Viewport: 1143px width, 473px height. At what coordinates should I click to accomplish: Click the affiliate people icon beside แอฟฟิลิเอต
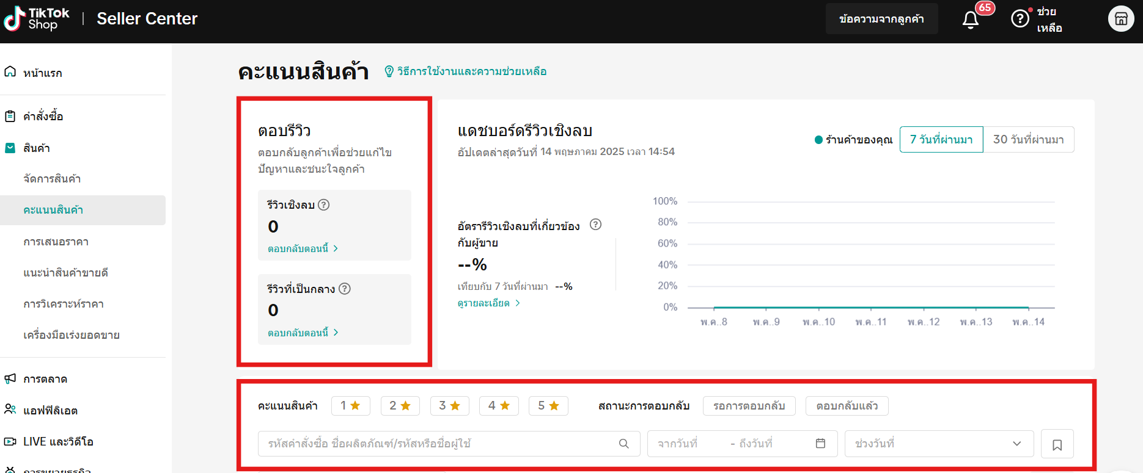pos(10,410)
